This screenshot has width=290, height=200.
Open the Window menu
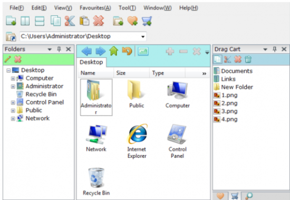click(158, 8)
